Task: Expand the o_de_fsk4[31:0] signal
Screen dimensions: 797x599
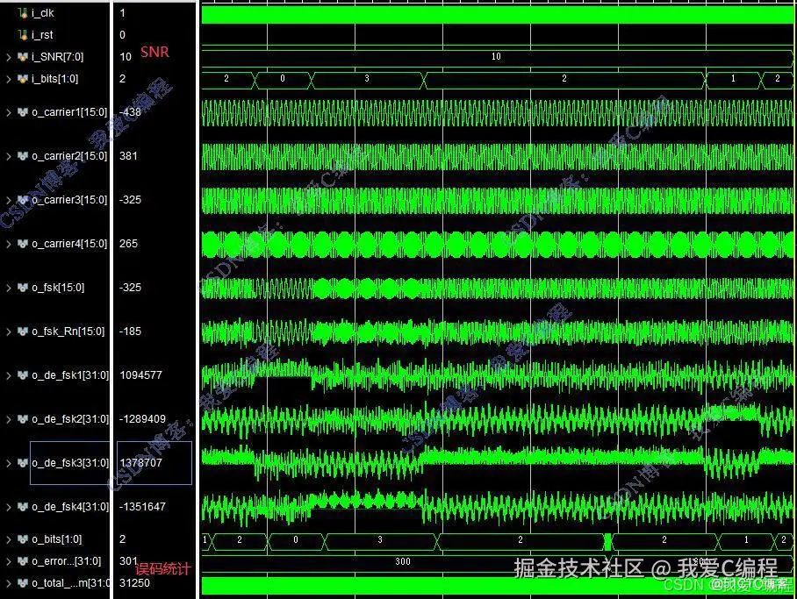Action: click(9, 507)
